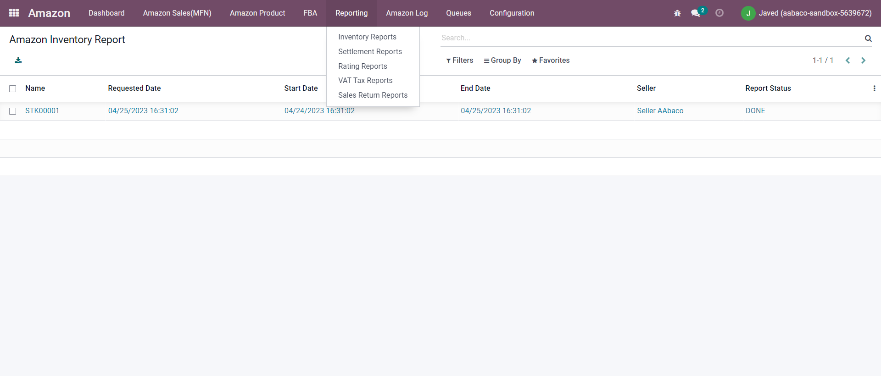881x376 pixels.
Task: Open Amazon Sales(MFN) menu
Action: (x=177, y=13)
